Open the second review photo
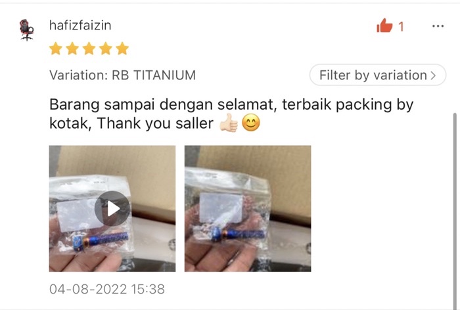The height and width of the screenshot is (310, 460). (248, 208)
